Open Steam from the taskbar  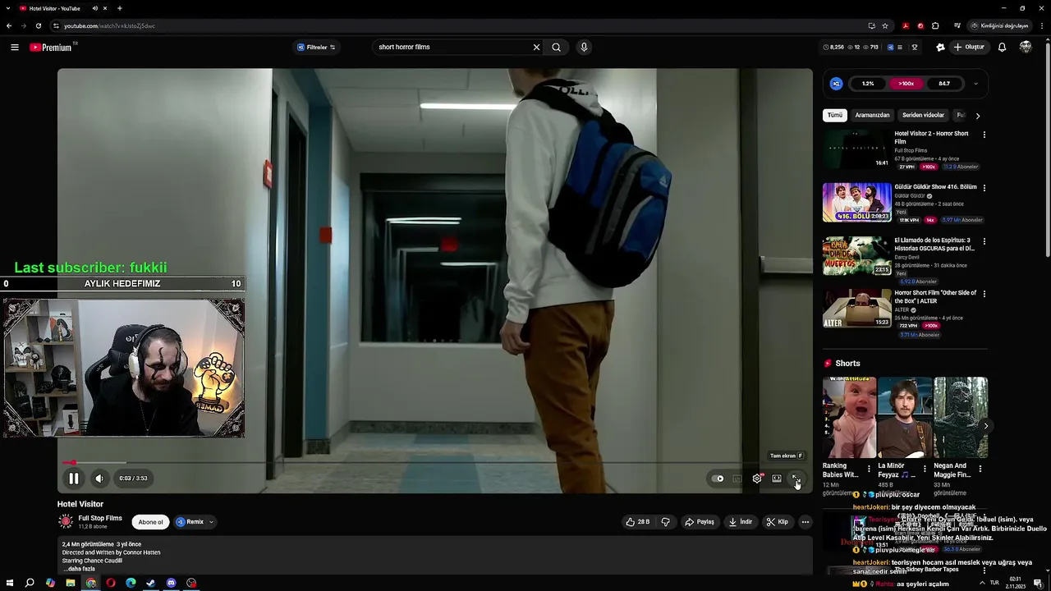coord(151,583)
